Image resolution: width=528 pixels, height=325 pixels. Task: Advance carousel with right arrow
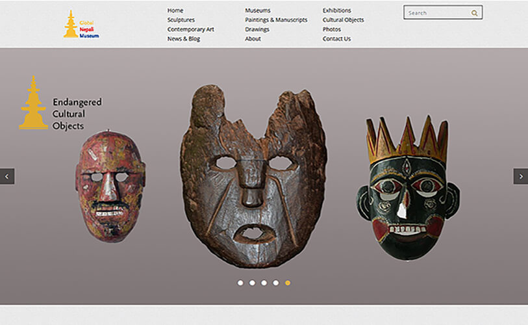point(520,176)
